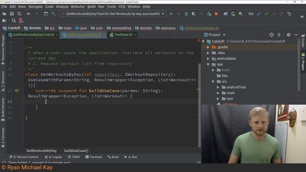Click the editor vertical scrollbar

(x=199, y=105)
